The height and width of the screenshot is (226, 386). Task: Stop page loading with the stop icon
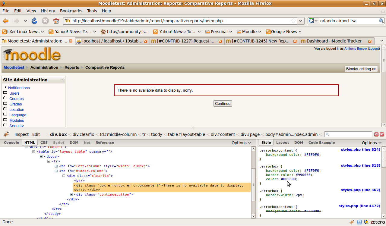(x=45, y=21)
